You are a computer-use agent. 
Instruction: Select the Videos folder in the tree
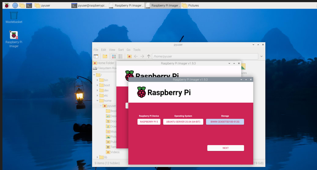[x=112, y=152]
